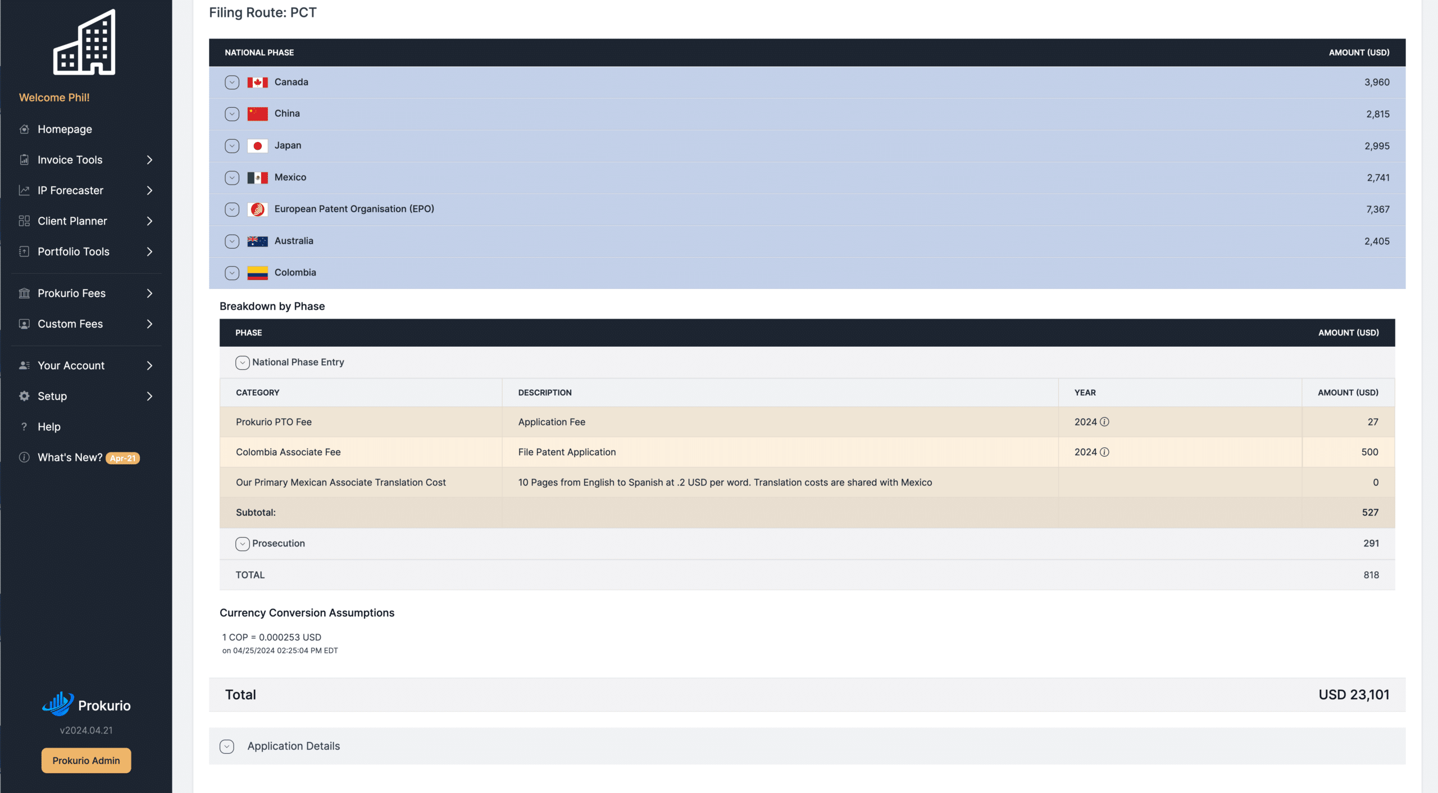1438x793 pixels.
Task: Collapse the Colombia row
Action: click(x=232, y=273)
